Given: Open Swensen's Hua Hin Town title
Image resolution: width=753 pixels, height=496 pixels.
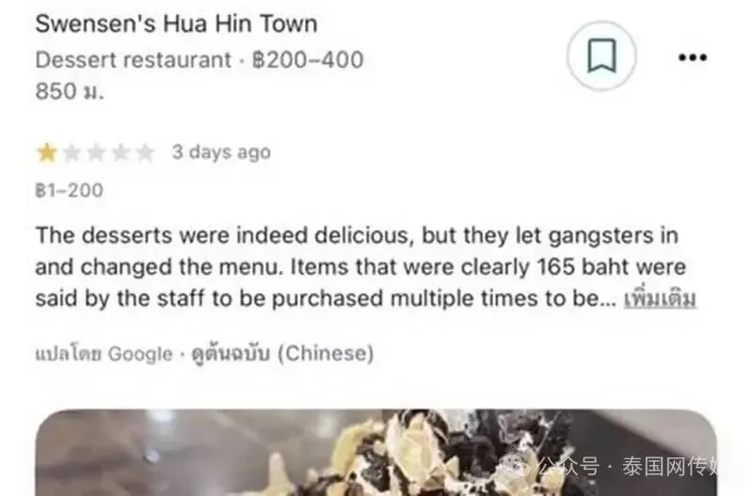Looking at the screenshot, I should point(176,24).
